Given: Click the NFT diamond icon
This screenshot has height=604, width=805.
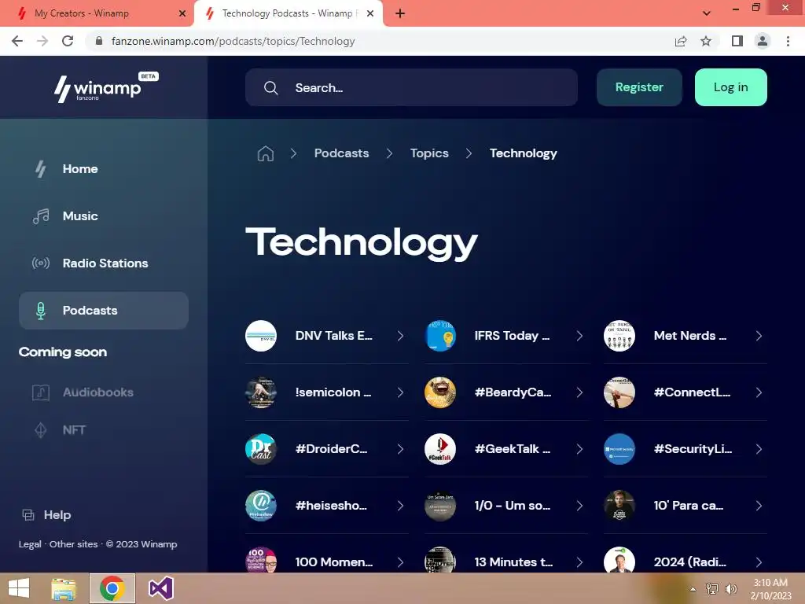Looking at the screenshot, I should tap(41, 430).
